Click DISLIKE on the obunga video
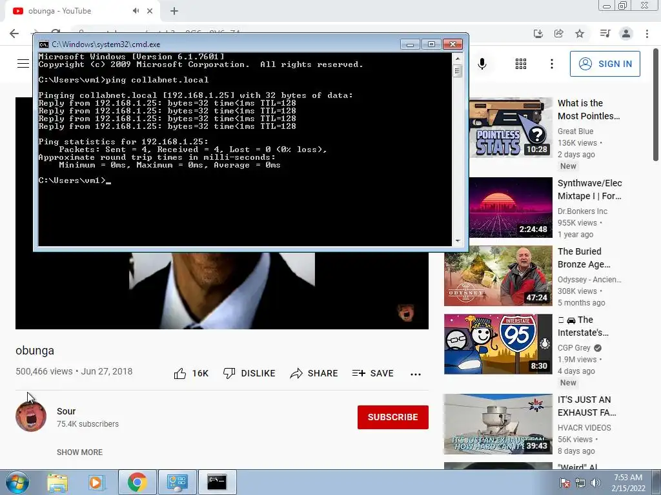The width and height of the screenshot is (661, 495). [x=249, y=373]
